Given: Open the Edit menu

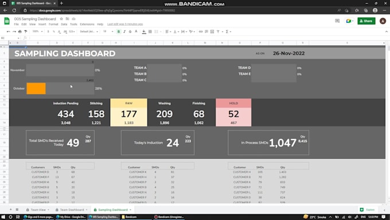Looking at the screenshot, I should coord(24,24).
